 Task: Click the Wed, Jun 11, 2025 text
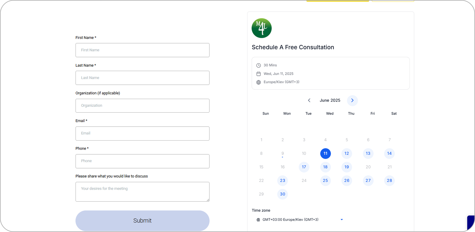point(278,74)
